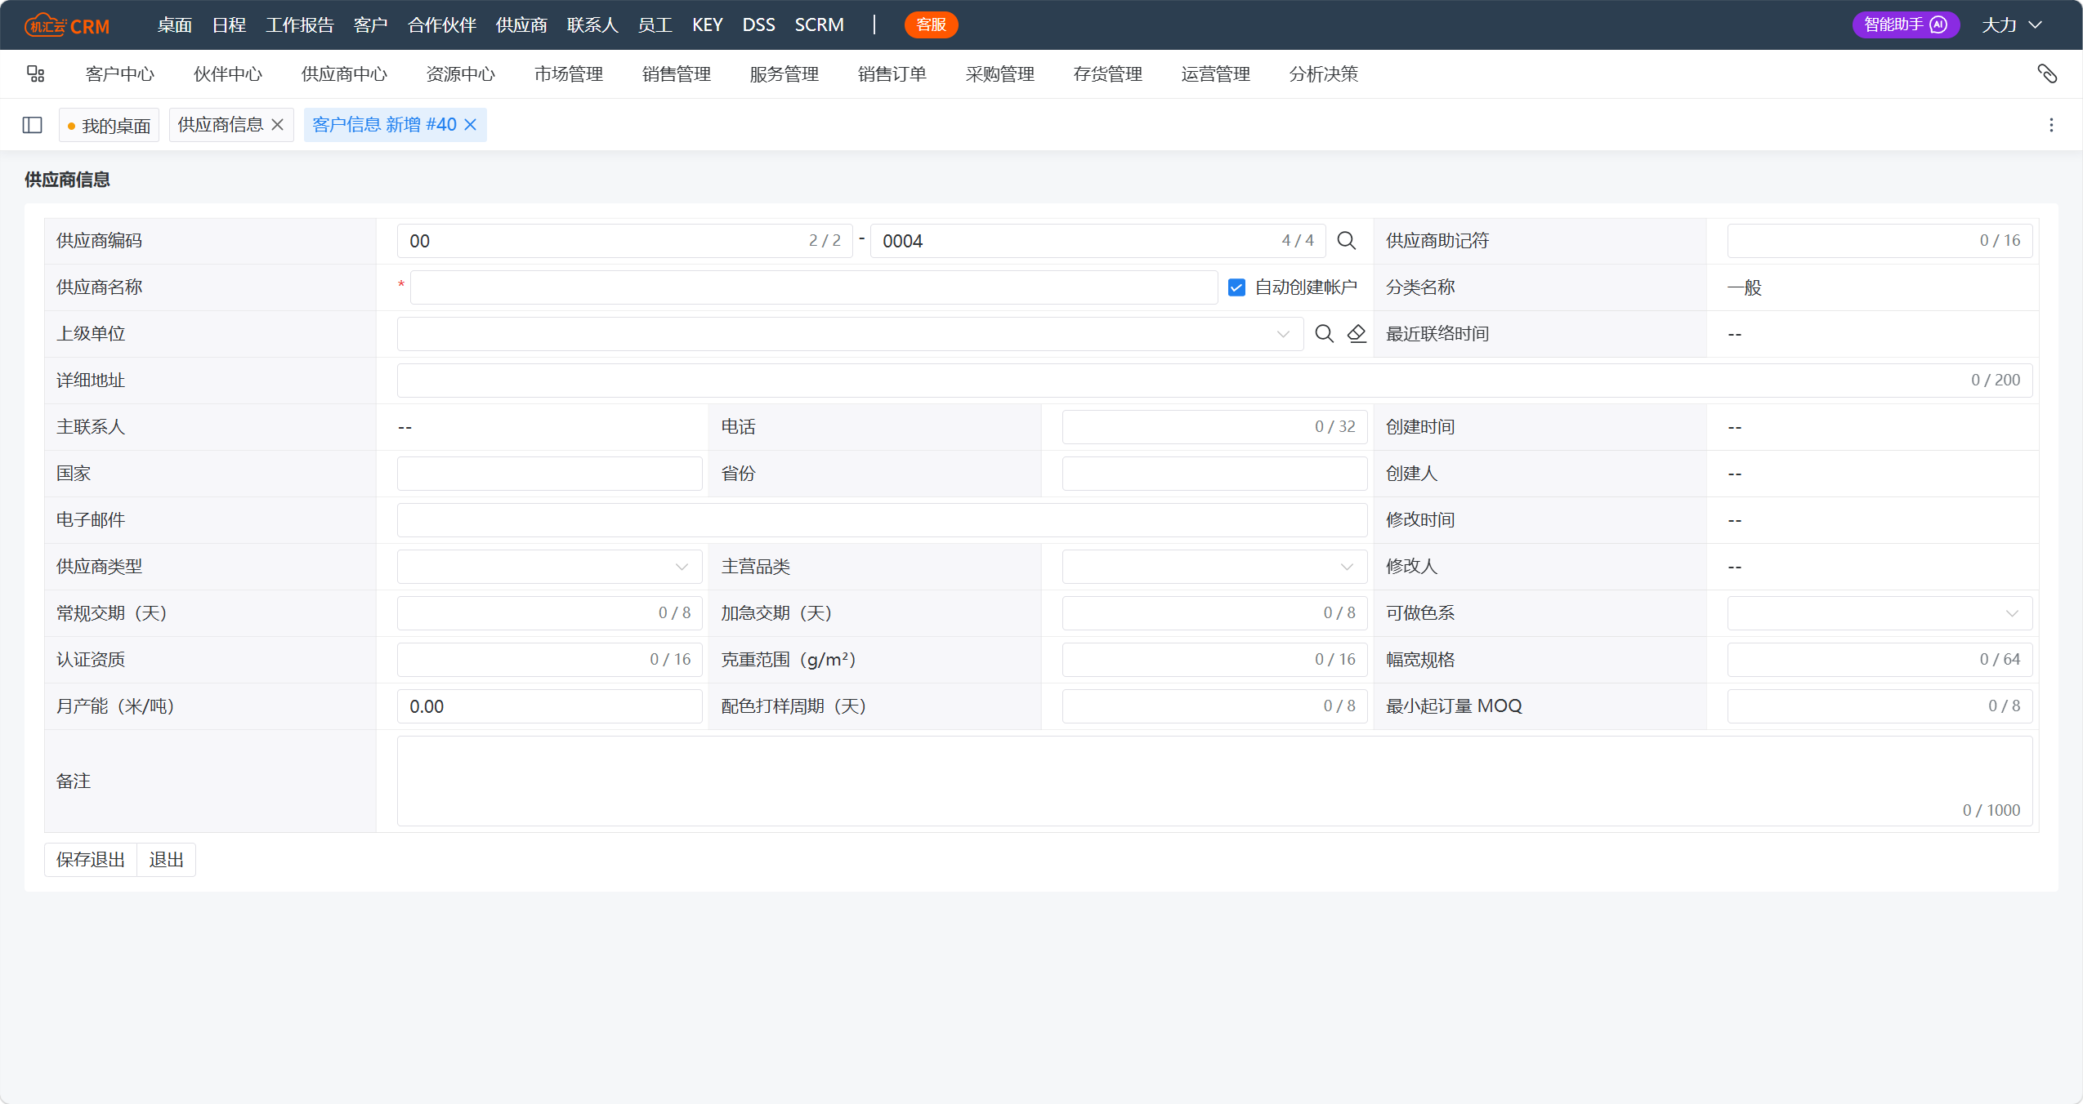The width and height of the screenshot is (2083, 1104).
Task: Click the 电子邮件 input field
Action: pos(883,520)
